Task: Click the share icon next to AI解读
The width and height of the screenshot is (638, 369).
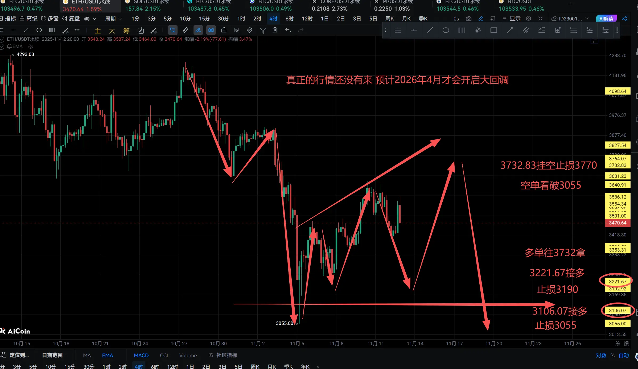Action: [624, 19]
